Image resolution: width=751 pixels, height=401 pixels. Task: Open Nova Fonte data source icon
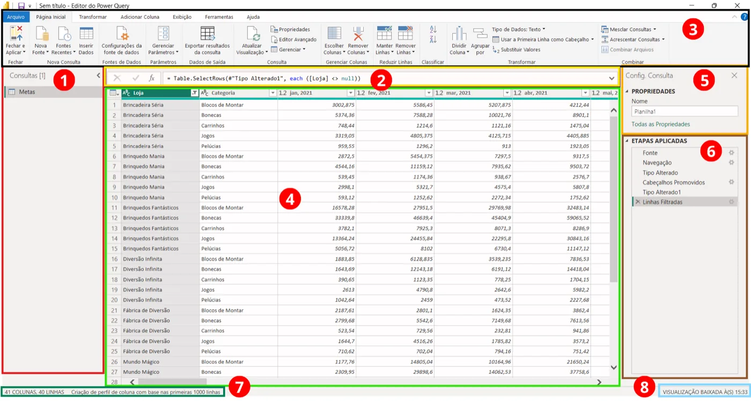[42, 33]
